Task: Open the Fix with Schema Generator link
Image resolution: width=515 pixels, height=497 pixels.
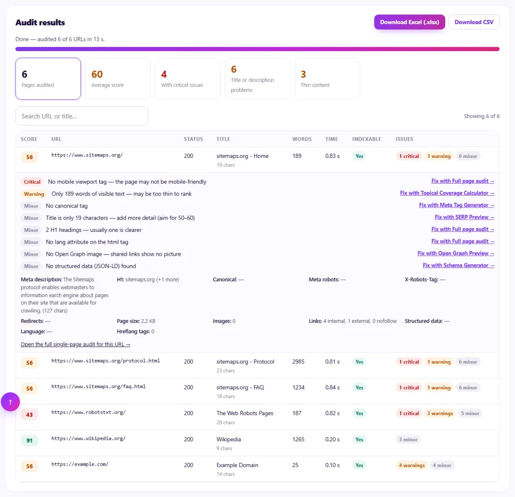Action: click(x=458, y=265)
